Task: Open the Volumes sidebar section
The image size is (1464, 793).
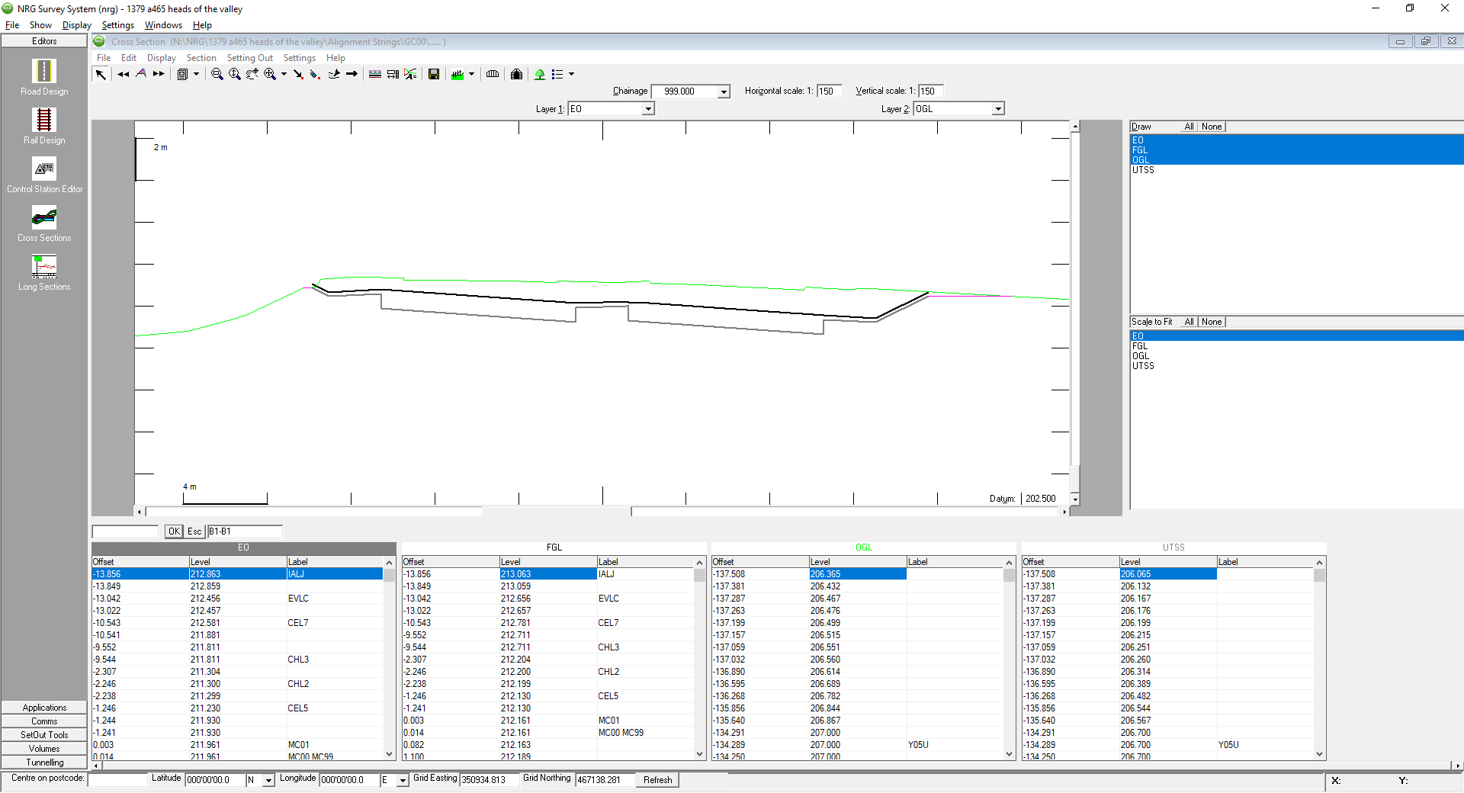Action: [x=44, y=749]
